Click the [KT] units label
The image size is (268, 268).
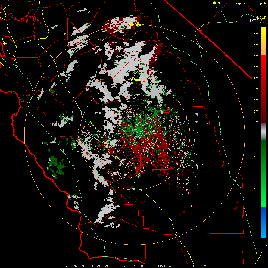click(x=254, y=21)
